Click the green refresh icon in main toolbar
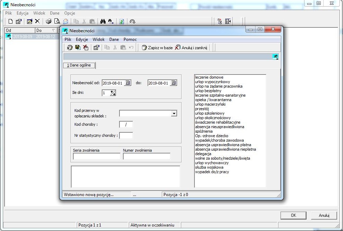343x231 pixels. pos(122,21)
